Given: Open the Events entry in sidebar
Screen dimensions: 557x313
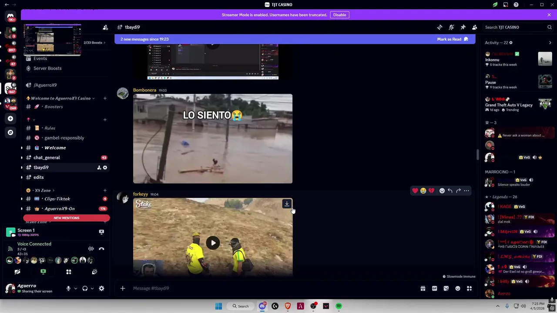Looking at the screenshot, I should (40, 58).
